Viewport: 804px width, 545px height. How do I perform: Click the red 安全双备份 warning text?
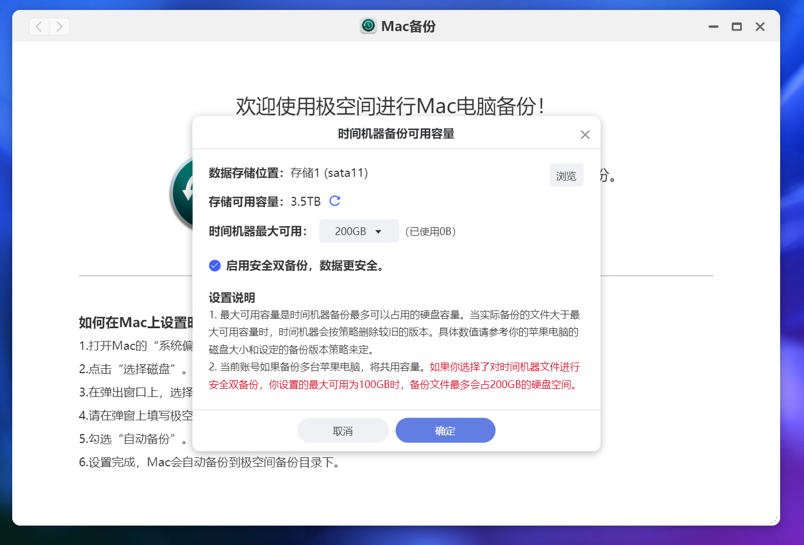394,376
